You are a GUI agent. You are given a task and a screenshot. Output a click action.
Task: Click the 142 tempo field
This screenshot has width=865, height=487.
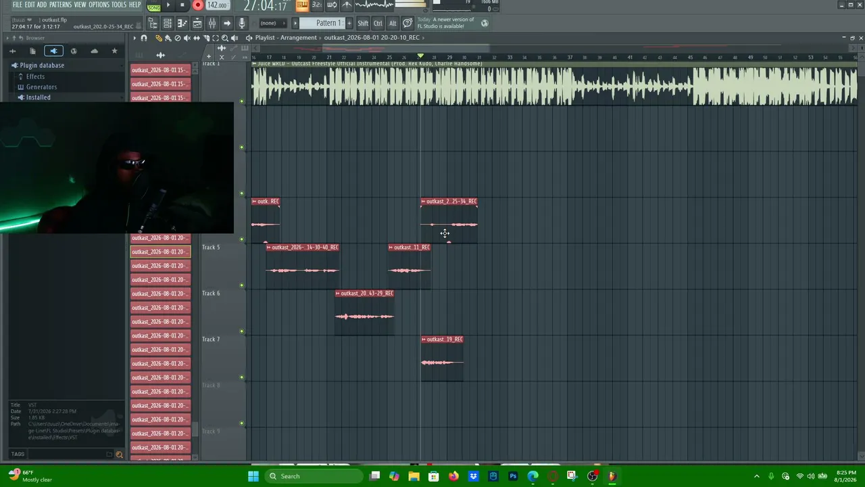point(217,5)
